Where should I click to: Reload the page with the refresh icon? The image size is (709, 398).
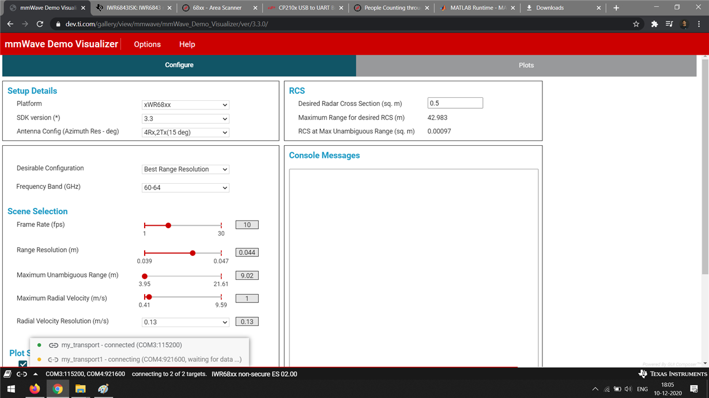(40, 24)
